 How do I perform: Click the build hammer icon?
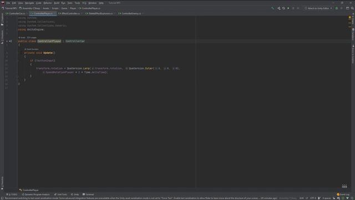pos(272,8)
